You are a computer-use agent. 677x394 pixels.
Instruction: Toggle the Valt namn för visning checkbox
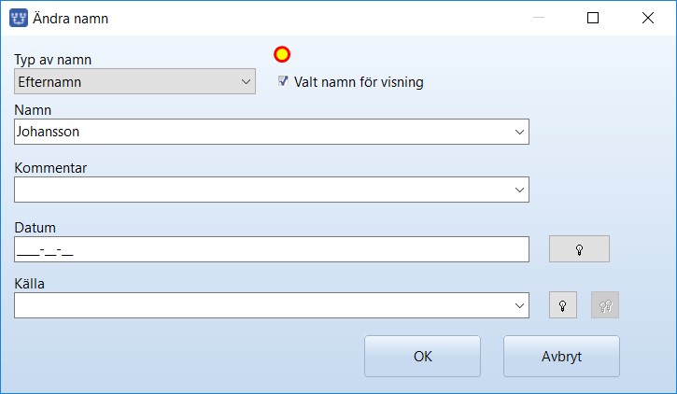283,81
